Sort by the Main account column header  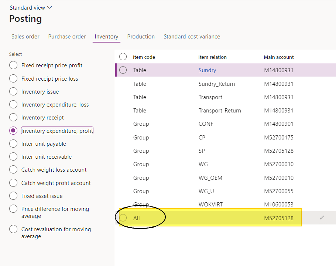tap(279, 57)
